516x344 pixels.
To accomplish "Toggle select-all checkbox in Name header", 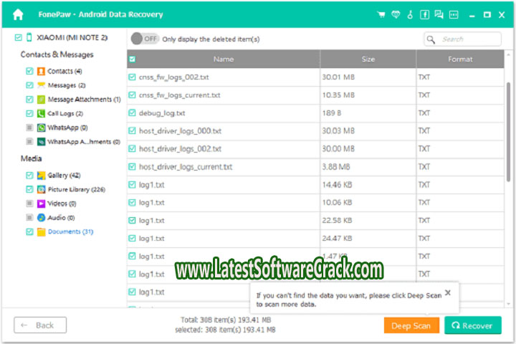I will click(133, 59).
